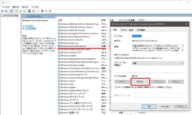Click the Pause Service toolbar icon
The width and height of the screenshot is (192, 115).
click(46, 11)
